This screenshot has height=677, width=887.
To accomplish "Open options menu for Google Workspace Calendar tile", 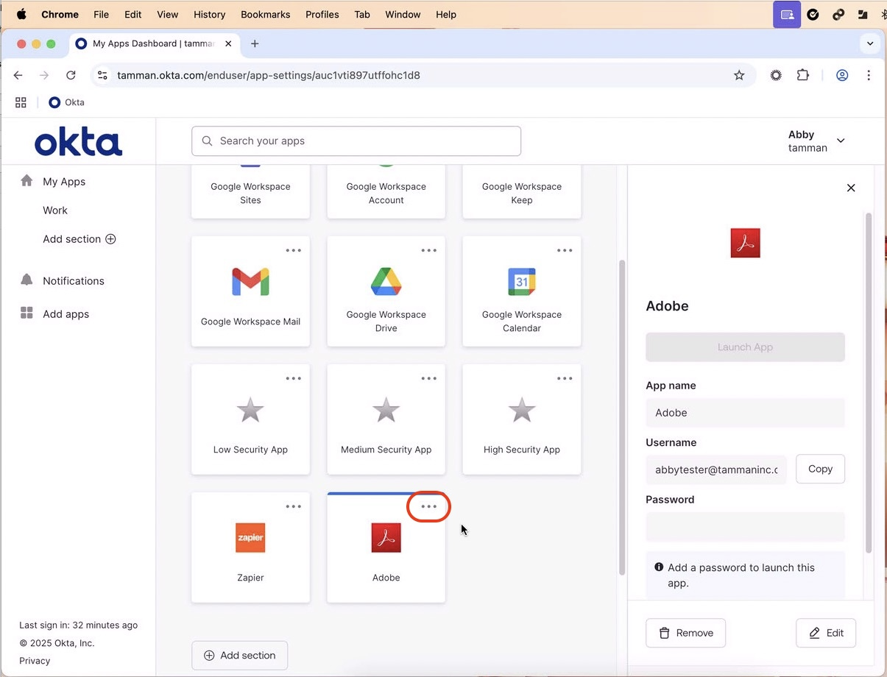I will (x=565, y=250).
